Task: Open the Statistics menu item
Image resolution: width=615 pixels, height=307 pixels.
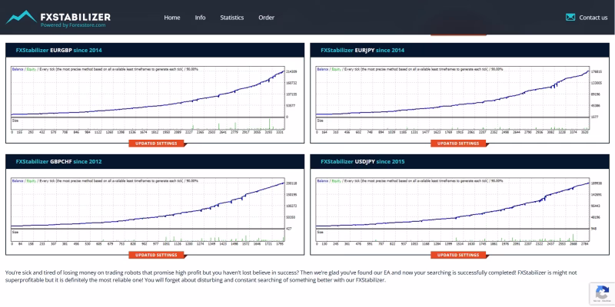Action: tap(232, 18)
